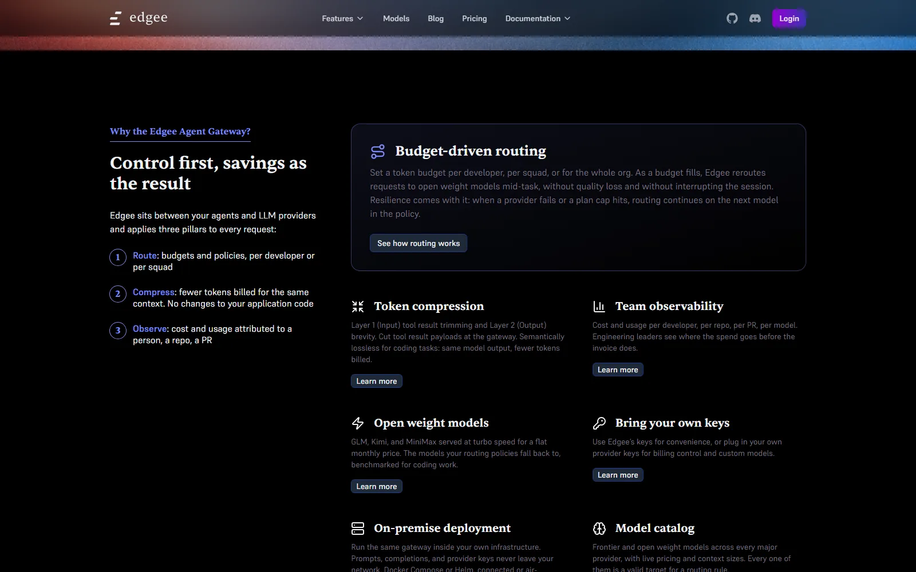Screen dimensions: 916x572
Task: Click the Compress highlighted text
Action: (x=153, y=292)
